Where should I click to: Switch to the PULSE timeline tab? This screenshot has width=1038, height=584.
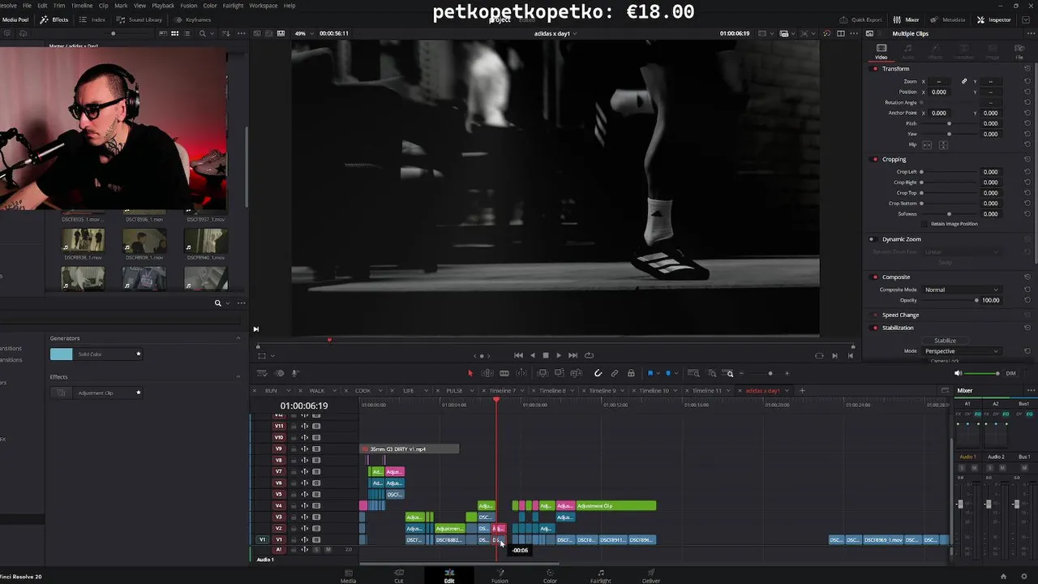tap(454, 391)
